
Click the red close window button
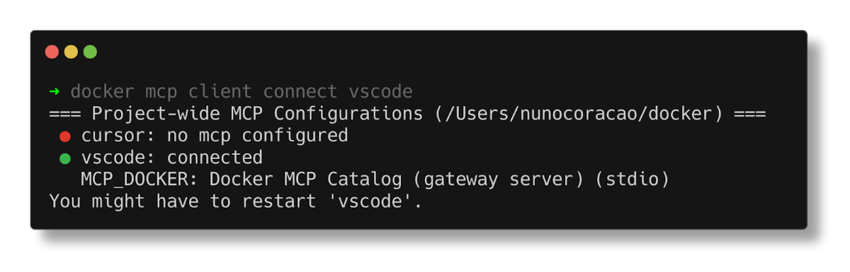(52, 52)
